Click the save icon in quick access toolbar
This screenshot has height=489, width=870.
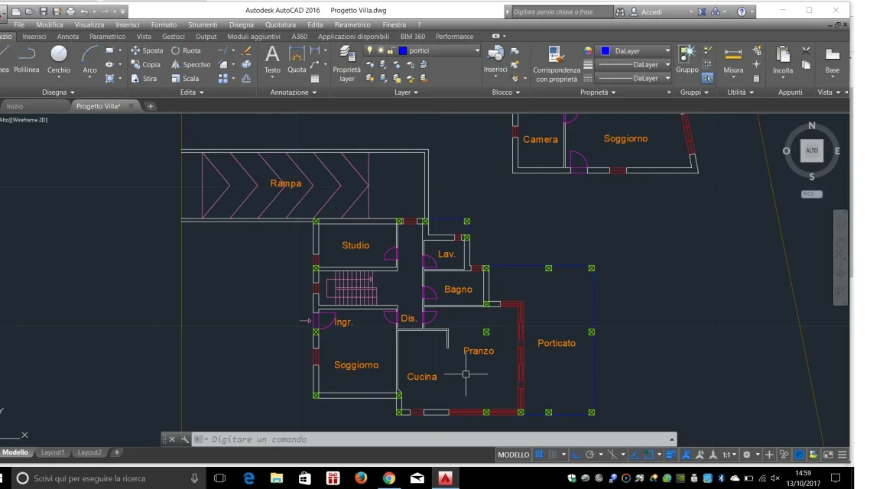coord(44,11)
